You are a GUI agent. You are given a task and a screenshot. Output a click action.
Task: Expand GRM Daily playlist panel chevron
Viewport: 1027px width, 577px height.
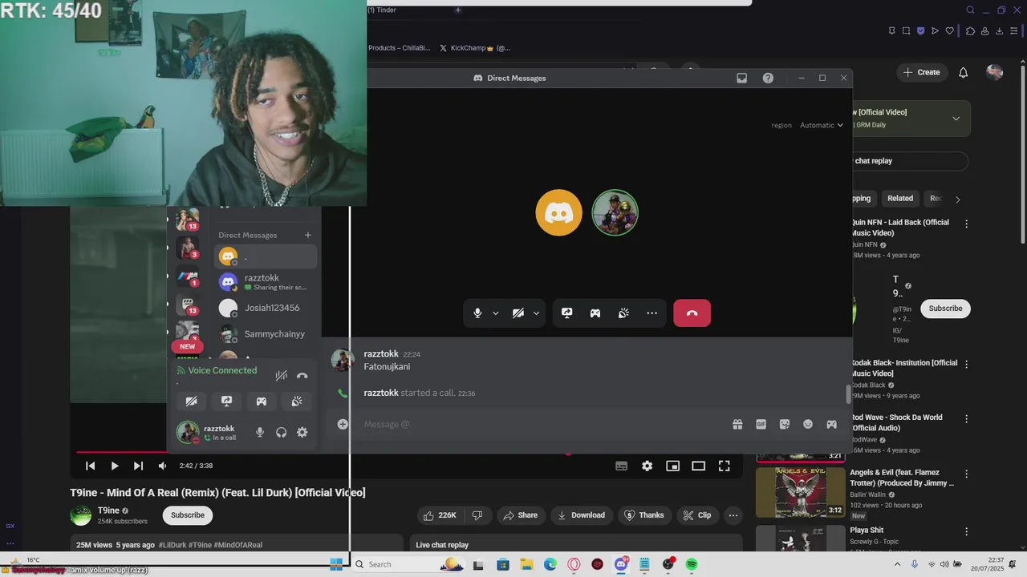956,119
